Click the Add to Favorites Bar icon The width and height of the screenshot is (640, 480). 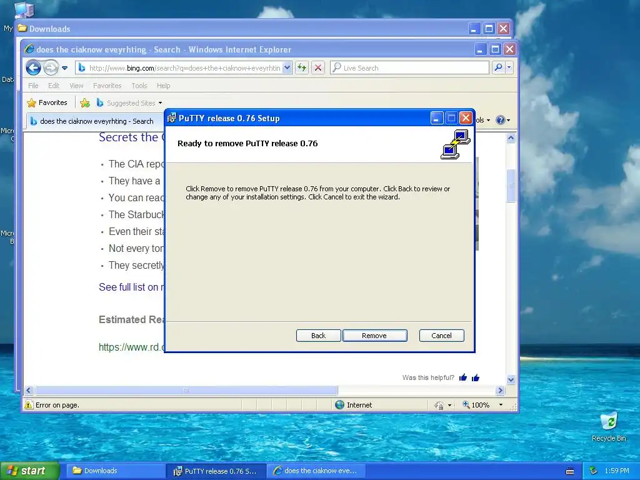click(x=85, y=103)
